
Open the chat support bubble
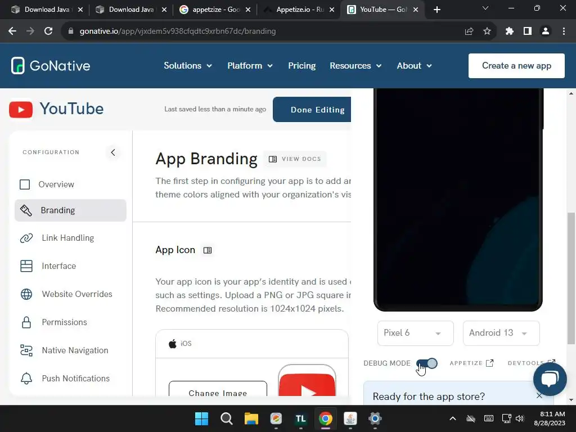coord(550,379)
